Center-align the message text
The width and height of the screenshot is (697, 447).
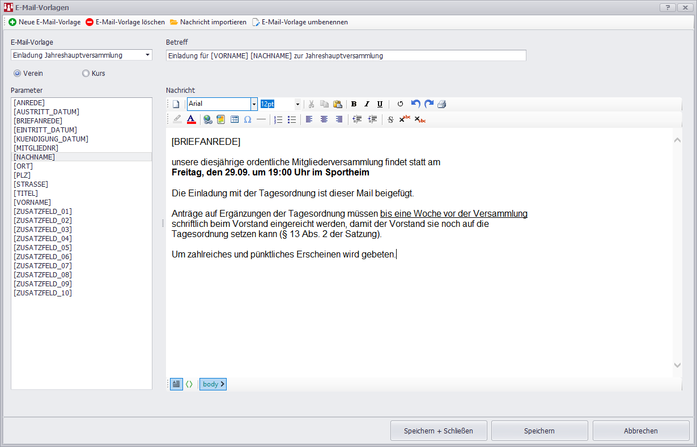(x=324, y=119)
